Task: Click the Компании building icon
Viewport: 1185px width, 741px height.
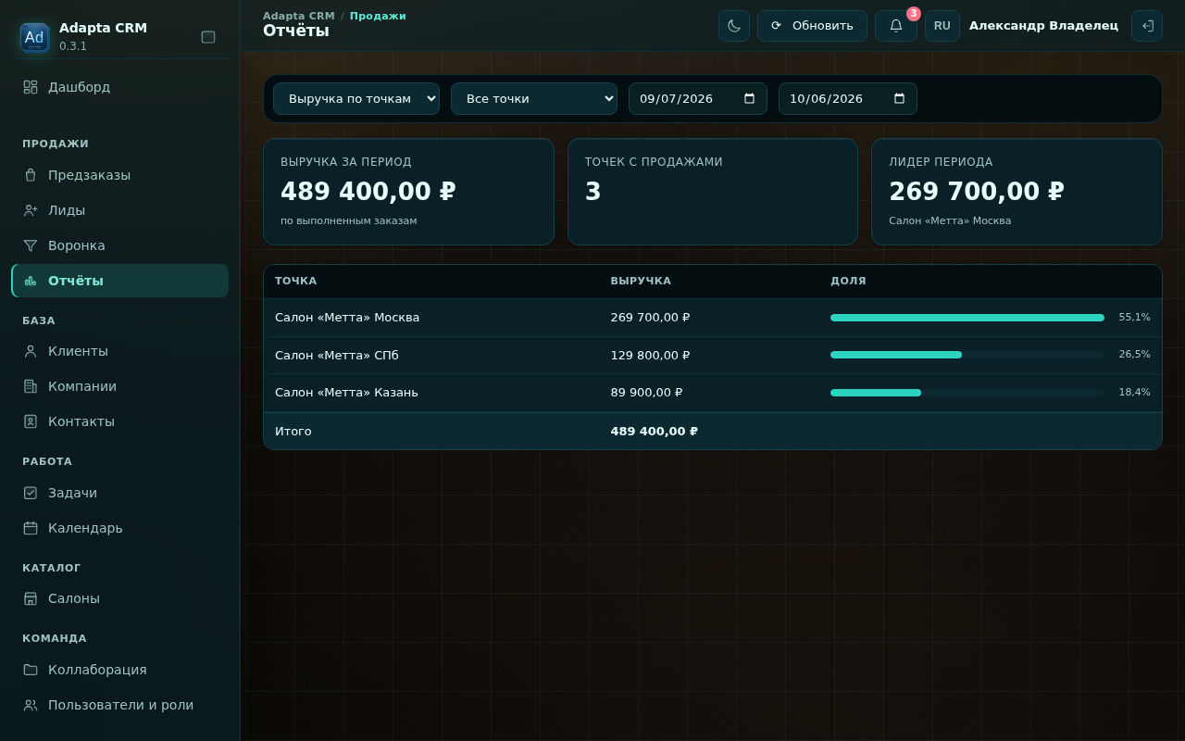Action: point(31,386)
